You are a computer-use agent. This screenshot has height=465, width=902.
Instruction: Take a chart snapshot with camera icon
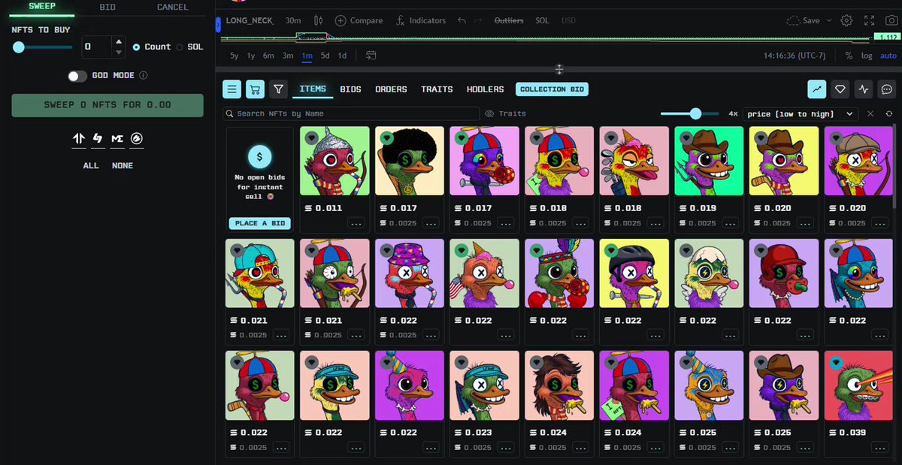(891, 20)
